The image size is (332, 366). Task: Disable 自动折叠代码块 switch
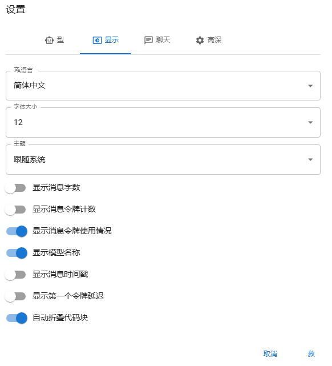(x=17, y=318)
